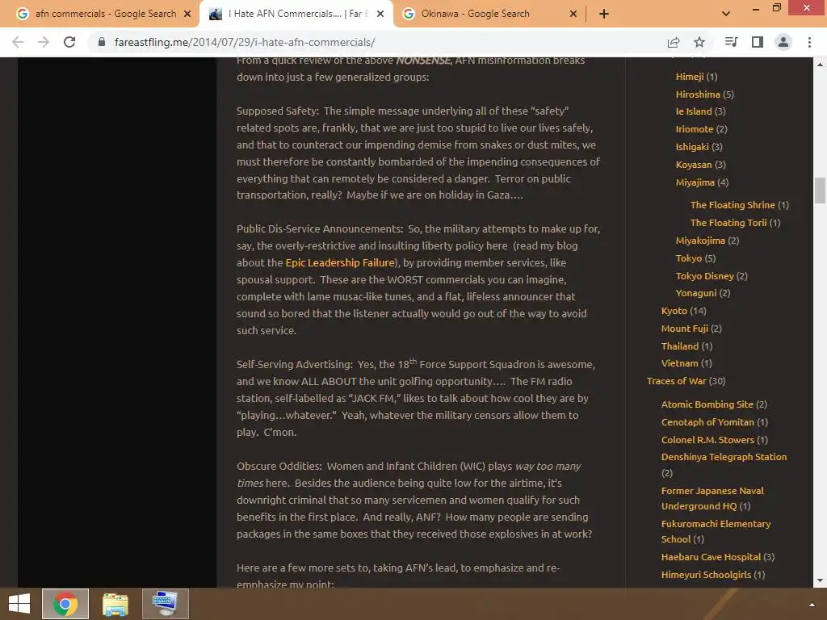Click page scrollbar down arrow
The image size is (827, 620).
tap(820, 580)
